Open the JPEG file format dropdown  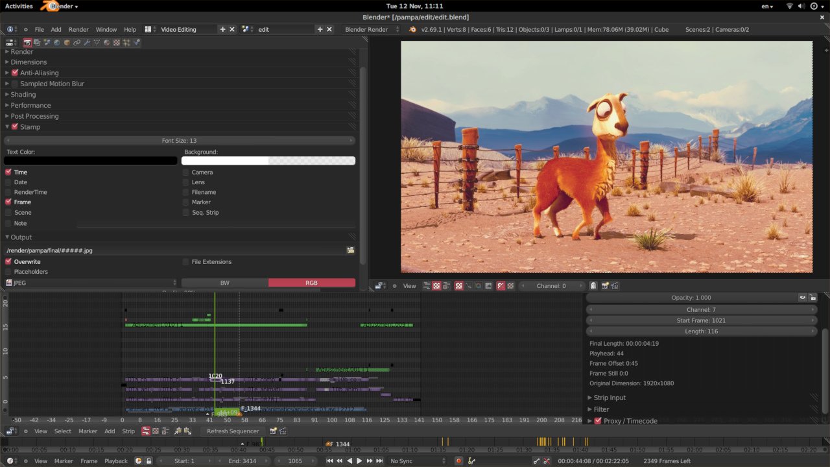(91, 282)
